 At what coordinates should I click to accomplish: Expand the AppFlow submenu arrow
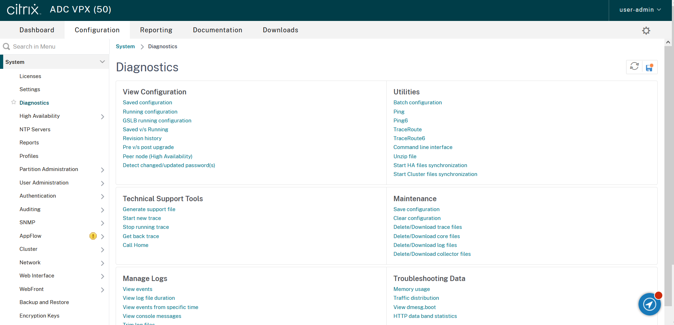pos(103,237)
